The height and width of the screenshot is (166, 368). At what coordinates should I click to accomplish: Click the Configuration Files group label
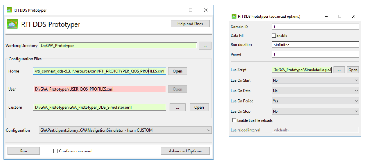click(25, 59)
